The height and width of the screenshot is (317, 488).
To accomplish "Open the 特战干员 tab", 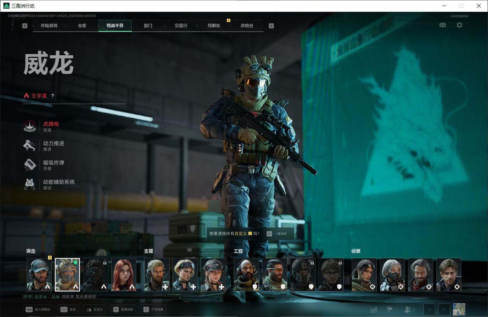I will click(115, 26).
